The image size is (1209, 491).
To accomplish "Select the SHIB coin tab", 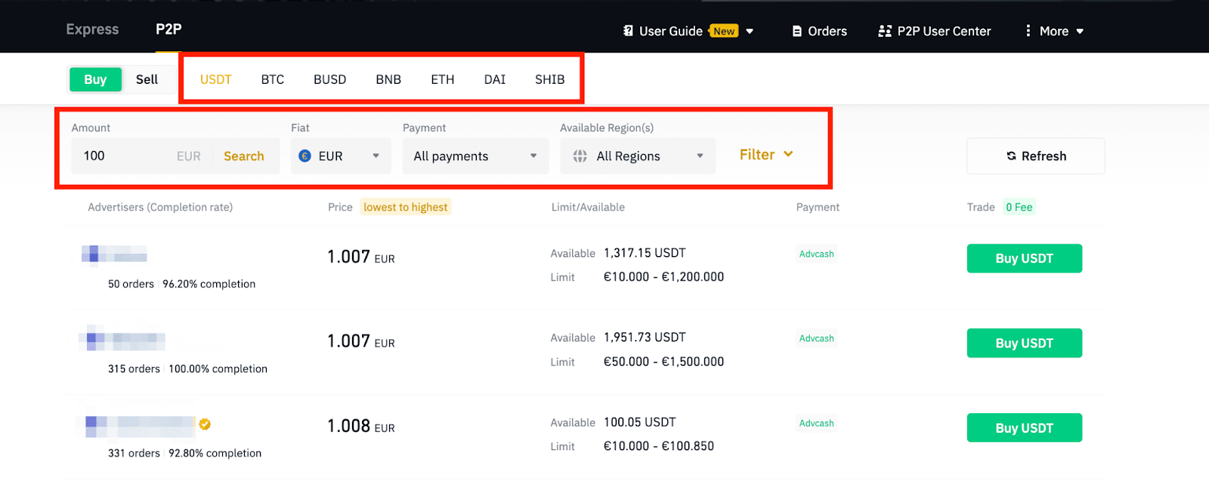I will tap(549, 79).
